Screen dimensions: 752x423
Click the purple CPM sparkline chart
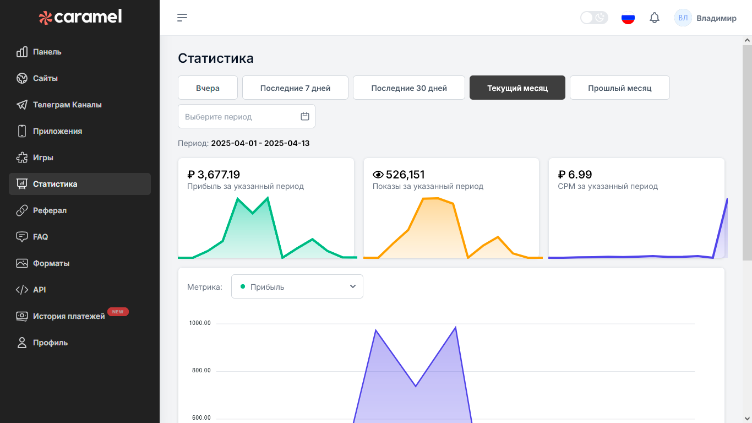(637, 227)
